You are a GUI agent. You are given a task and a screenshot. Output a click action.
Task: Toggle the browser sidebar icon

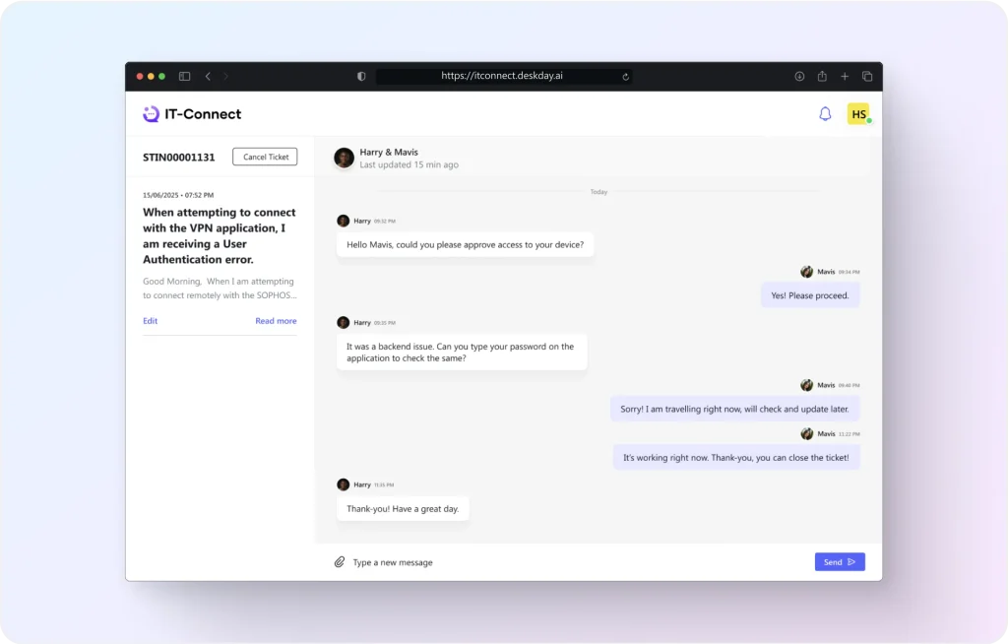point(184,77)
